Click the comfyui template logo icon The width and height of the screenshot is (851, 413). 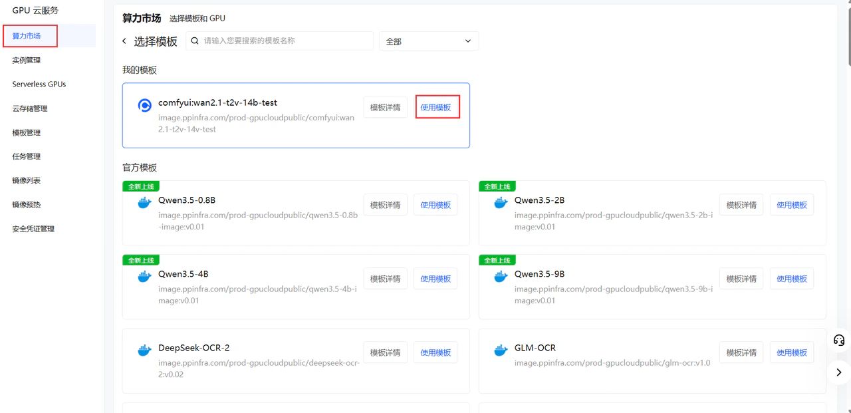pyautogui.click(x=144, y=105)
